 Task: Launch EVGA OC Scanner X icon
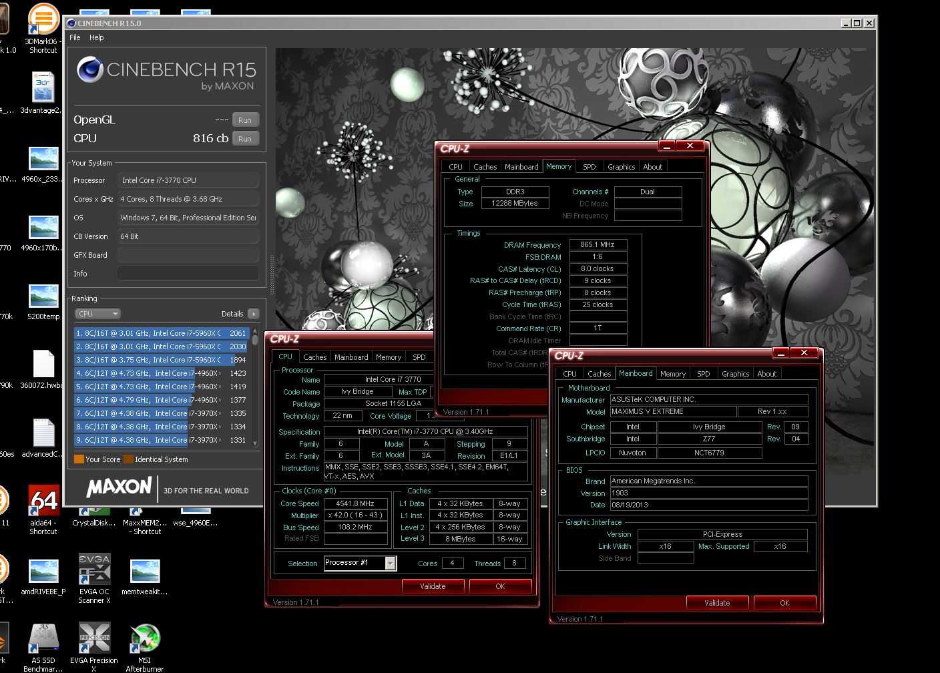94,570
